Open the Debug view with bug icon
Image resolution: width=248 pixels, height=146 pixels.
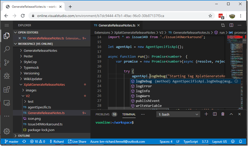(7, 76)
